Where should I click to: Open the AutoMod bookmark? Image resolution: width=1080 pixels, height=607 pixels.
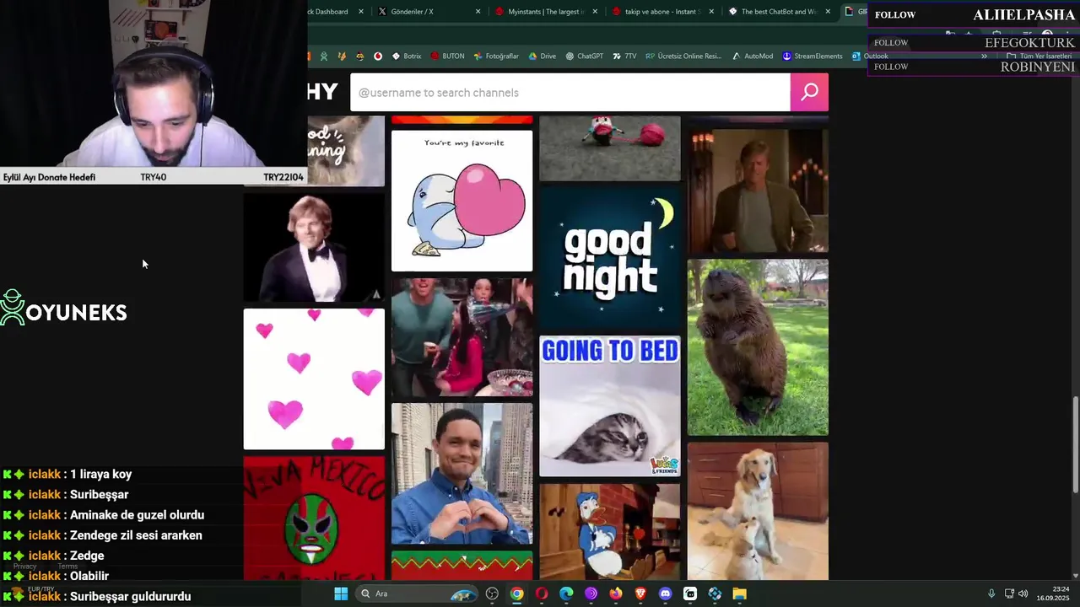753,56
